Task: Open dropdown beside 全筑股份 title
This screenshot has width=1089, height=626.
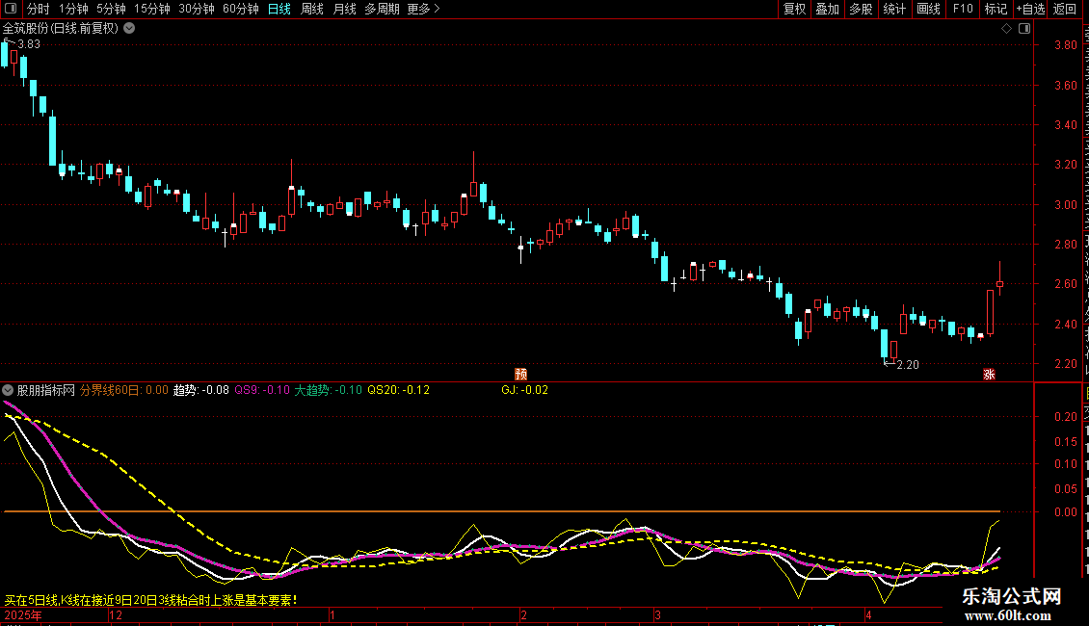Action: coord(129,29)
